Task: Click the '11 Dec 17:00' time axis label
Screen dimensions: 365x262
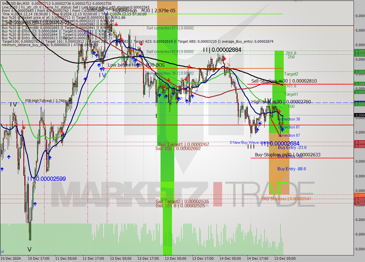Action: [x=94, y=259]
